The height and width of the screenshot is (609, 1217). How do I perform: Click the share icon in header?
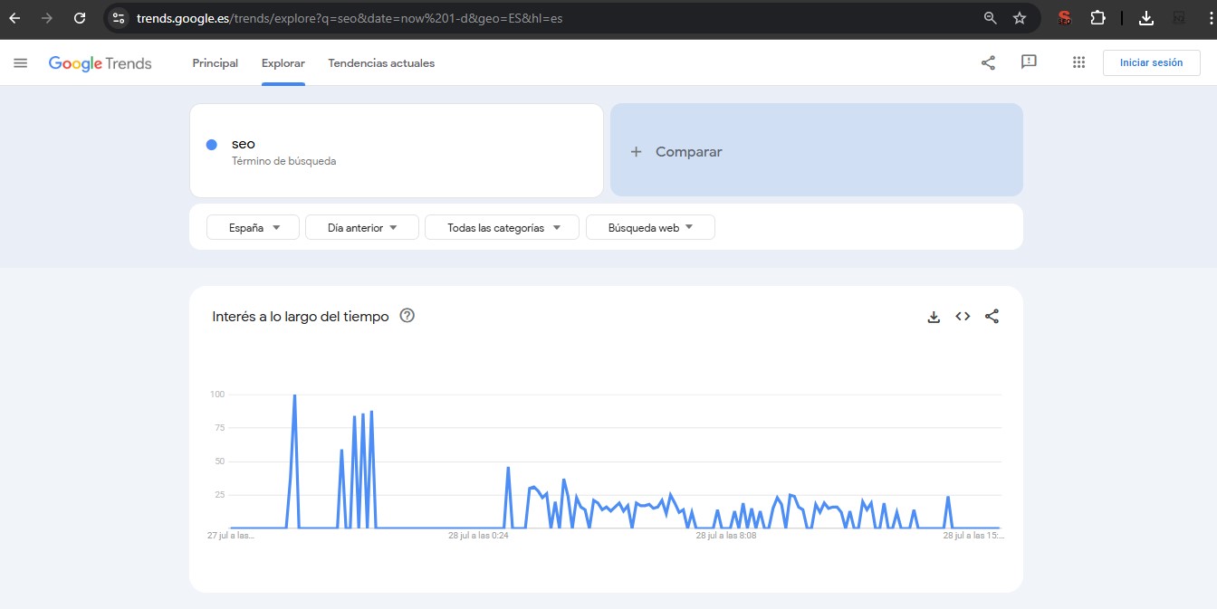point(988,62)
